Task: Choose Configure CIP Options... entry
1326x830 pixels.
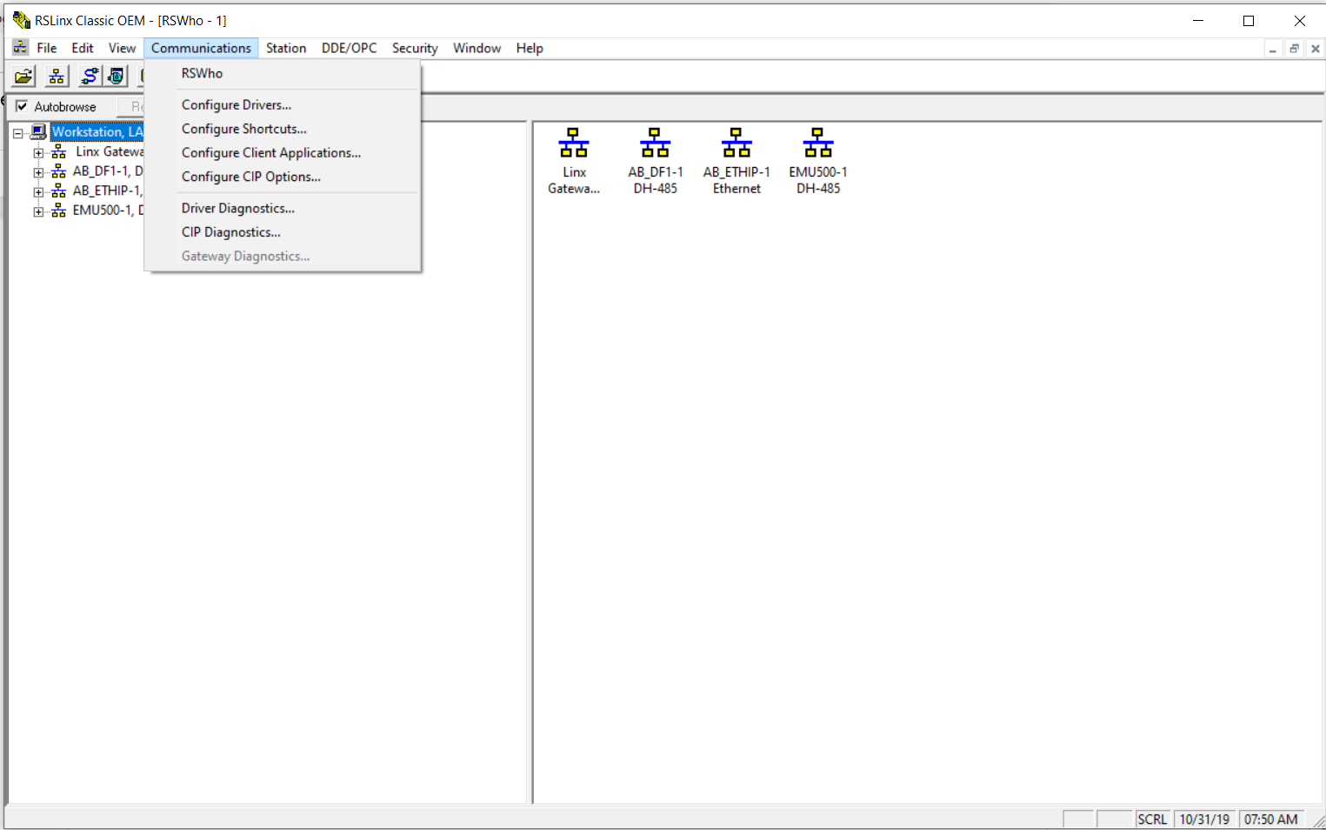Action: pos(283,177)
